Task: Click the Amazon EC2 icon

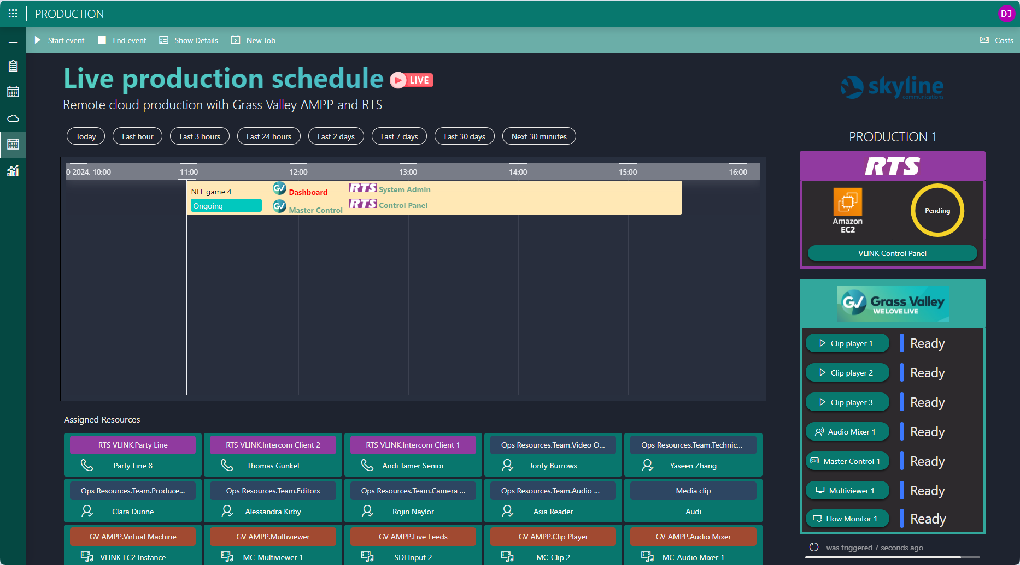Action: tap(847, 210)
